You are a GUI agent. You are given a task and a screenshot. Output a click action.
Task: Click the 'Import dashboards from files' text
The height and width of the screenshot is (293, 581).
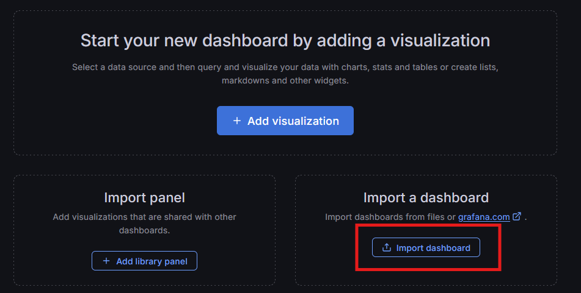390,217
